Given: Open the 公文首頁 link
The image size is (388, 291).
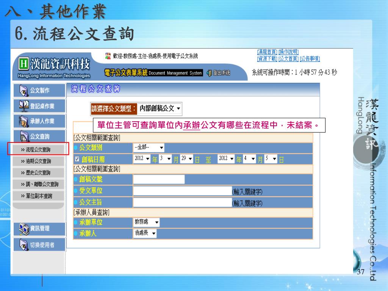Looking at the screenshot, I should point(288,59).
